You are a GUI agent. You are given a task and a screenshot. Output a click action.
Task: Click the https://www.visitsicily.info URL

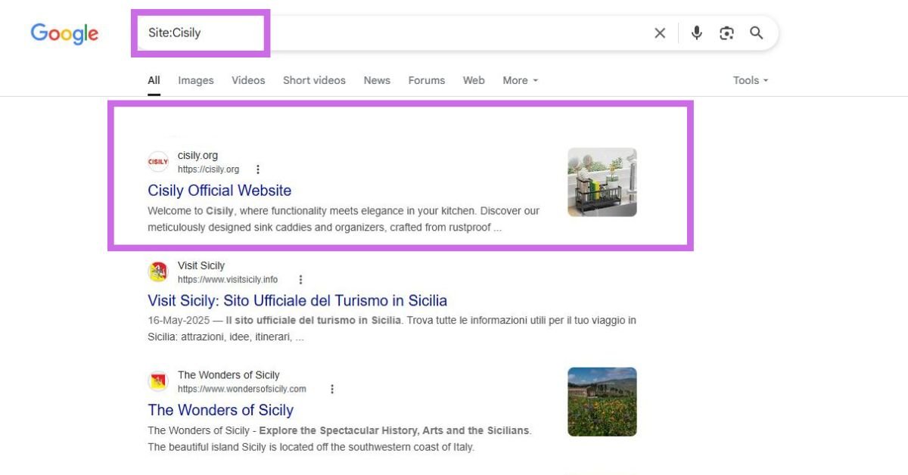click(228, 280)
